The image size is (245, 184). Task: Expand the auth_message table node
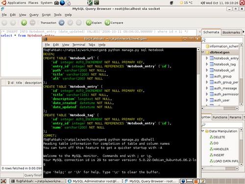(207, 88)
